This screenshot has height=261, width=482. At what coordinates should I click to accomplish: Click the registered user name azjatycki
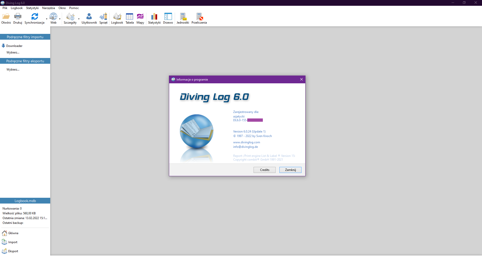[x=239, y=116]
